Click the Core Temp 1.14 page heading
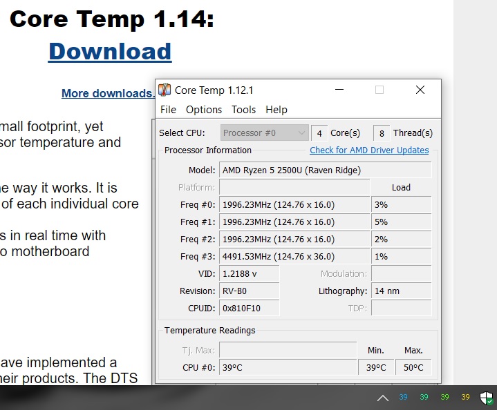The width and height of the screenshot is (497, 410). (x=112, y=19)
